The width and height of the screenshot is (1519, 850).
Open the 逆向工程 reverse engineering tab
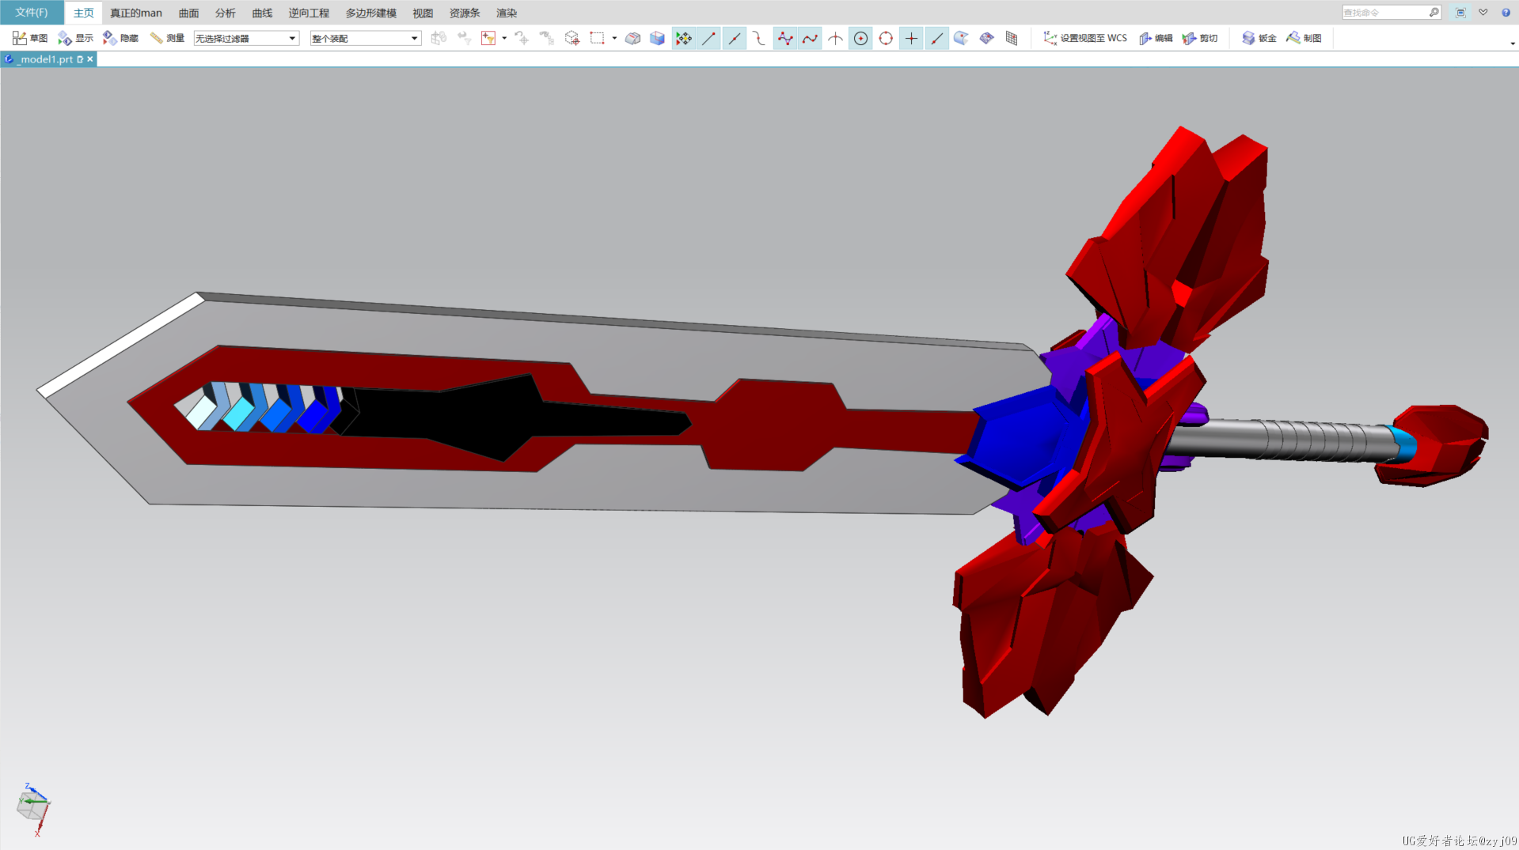pos(309,13)
